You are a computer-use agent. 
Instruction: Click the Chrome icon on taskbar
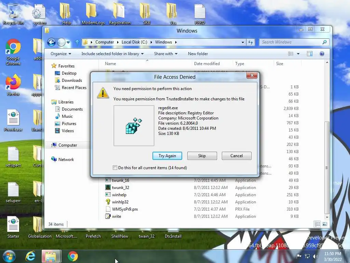(x=73, y=256)
